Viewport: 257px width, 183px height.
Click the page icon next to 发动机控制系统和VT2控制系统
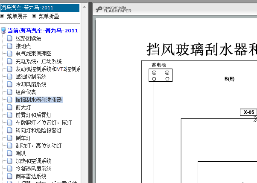10,69
